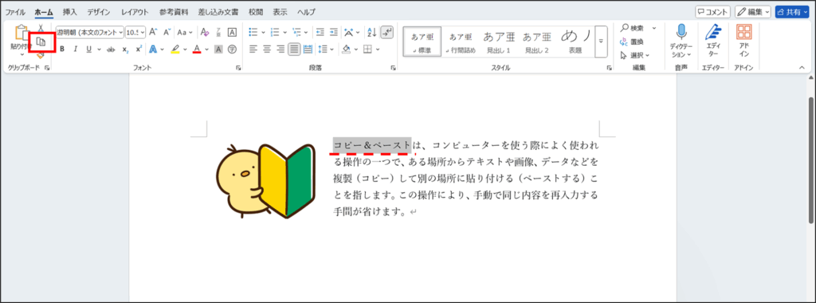Click the Cut scissors icon
This screenshot has height=303, width=816.
pos(41,28)
